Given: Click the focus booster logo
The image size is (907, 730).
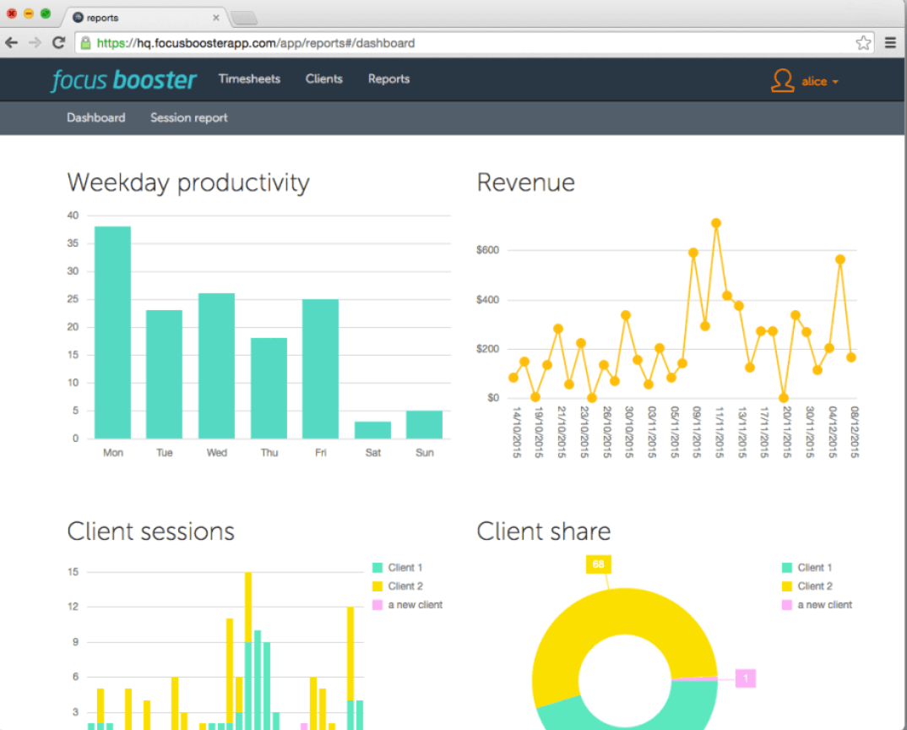Looking at the screenshot, I should point(124,79).
